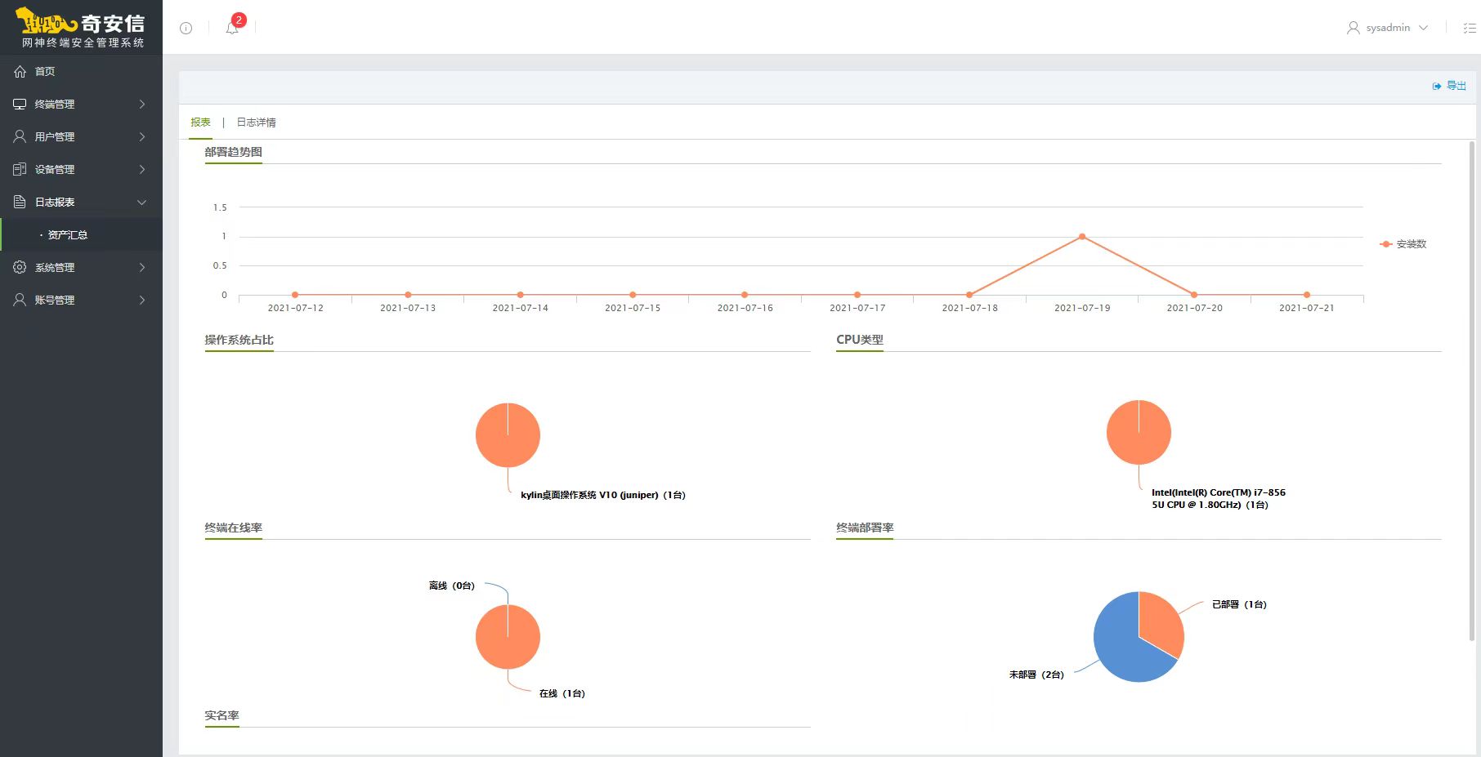Open the info circle icon in header

186,28
